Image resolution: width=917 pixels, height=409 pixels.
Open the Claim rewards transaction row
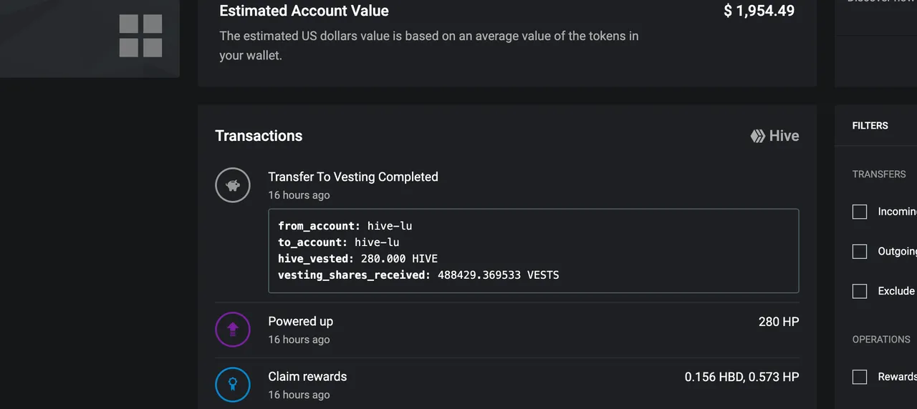pyautogui.click(x=507, y=385)
